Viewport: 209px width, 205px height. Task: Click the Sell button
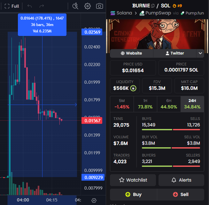pos(181,194)
